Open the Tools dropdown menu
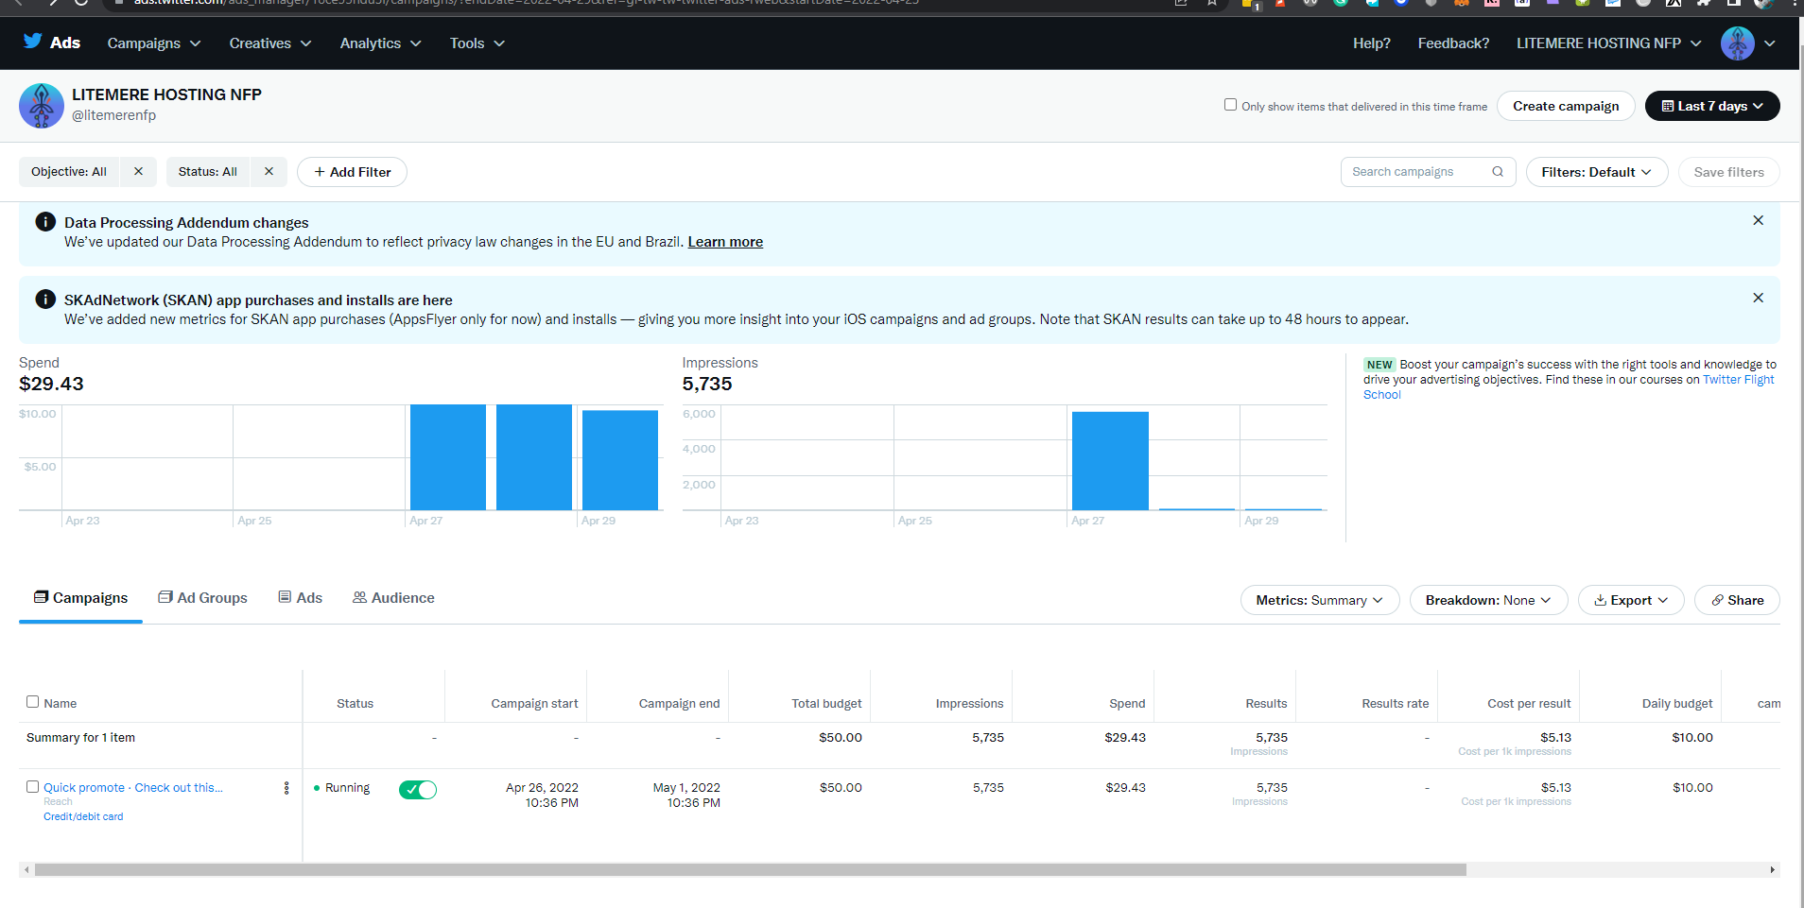Image resolution: width=1804 pixels, height=908 pixels. tap(477, 43)
